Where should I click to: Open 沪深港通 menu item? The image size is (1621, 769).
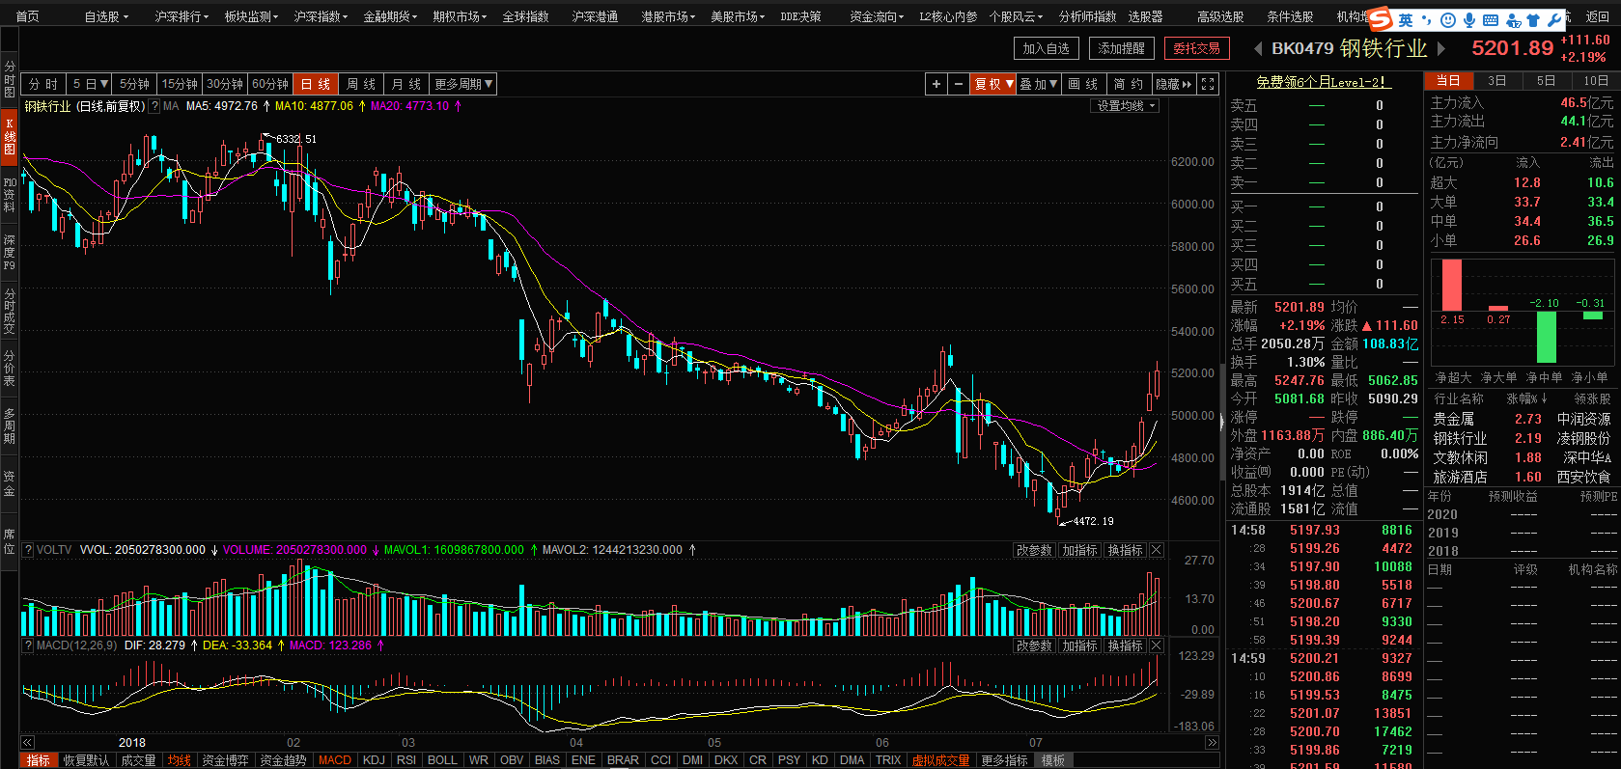click(595, 16)
